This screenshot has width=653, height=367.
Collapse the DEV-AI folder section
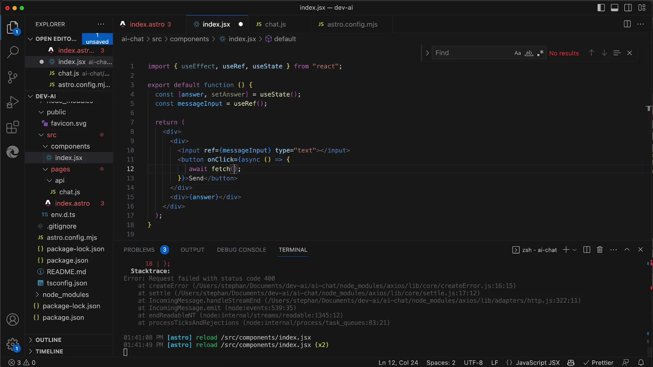(30, 96)
